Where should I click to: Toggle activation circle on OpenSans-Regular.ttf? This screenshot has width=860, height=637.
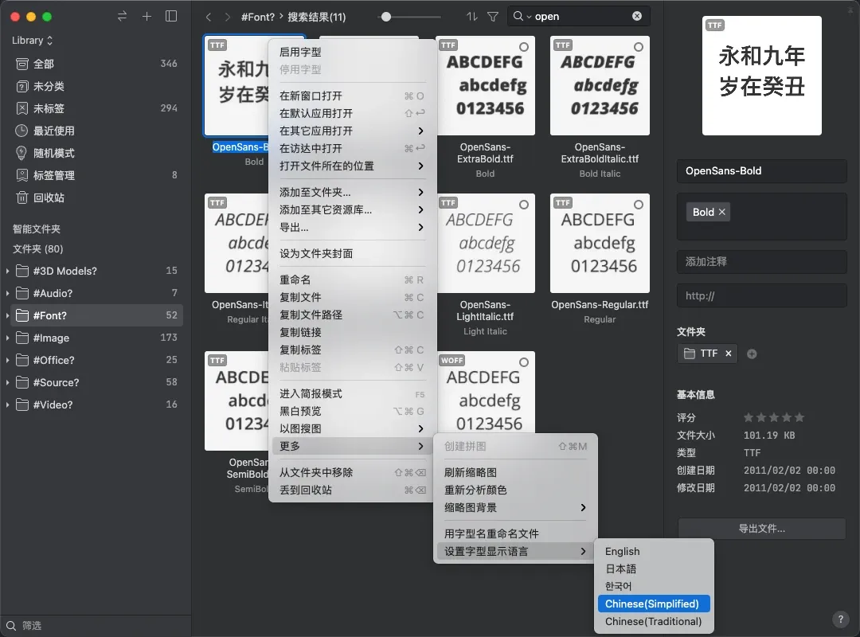(639, 205)
